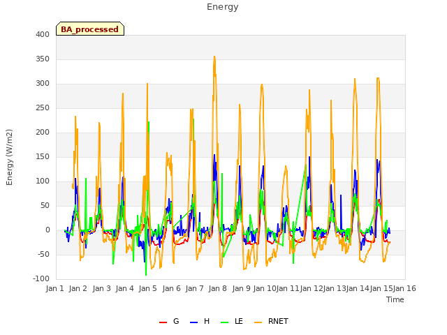Click the 200 y-axis tick label
This screenshot has width=447, height=335.
[x=43, y=133]
